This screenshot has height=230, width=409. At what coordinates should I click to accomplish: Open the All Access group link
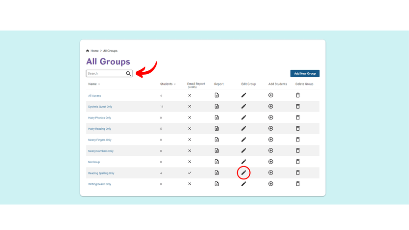tap(94, 96)
